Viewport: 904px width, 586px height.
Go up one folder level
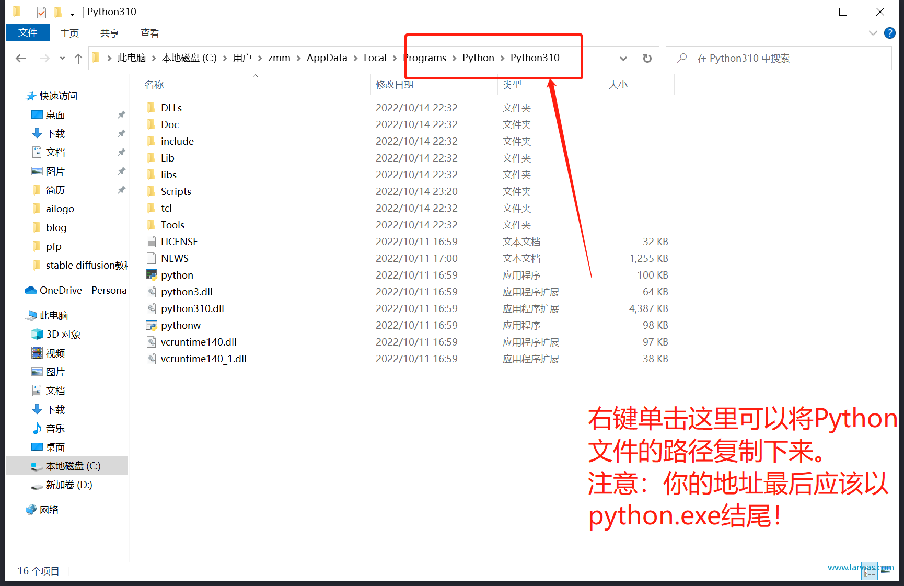(x=78, y=58)
